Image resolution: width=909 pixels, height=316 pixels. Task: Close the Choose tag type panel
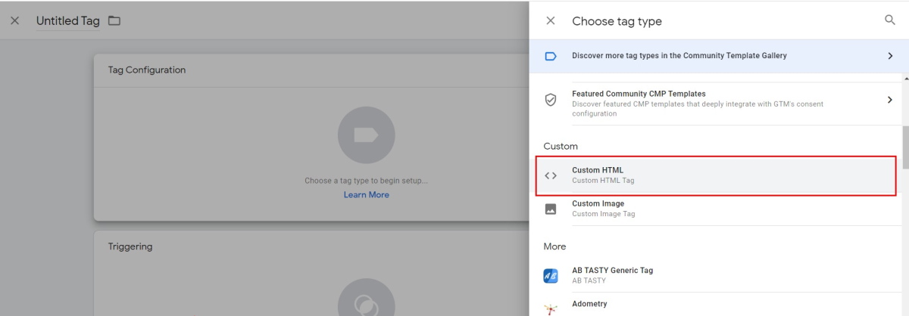(551, 21)
